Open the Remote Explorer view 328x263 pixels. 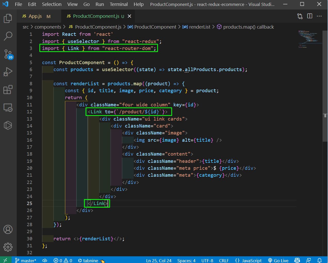8,107
